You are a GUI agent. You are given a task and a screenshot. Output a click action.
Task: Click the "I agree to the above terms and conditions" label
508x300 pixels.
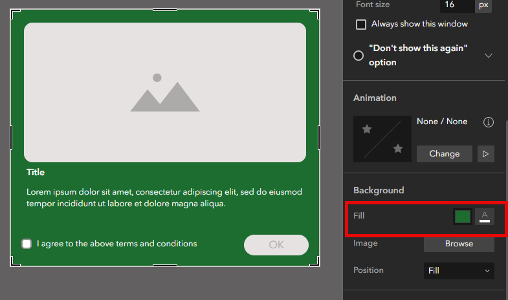click(117, 244)
